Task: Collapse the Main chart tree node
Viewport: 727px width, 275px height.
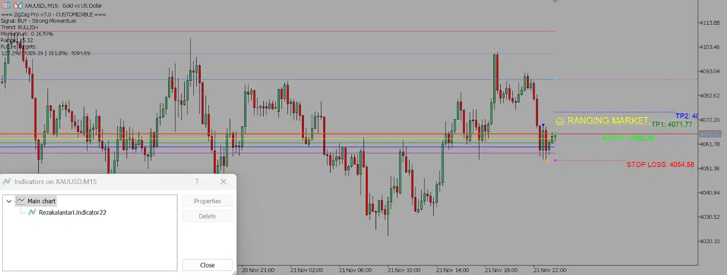Action: (x=9, y=201)
